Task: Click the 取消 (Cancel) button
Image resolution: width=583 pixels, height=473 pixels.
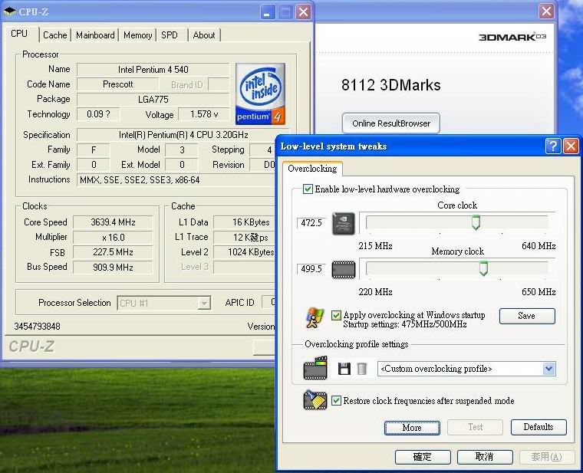Action: tap(485, 457)
